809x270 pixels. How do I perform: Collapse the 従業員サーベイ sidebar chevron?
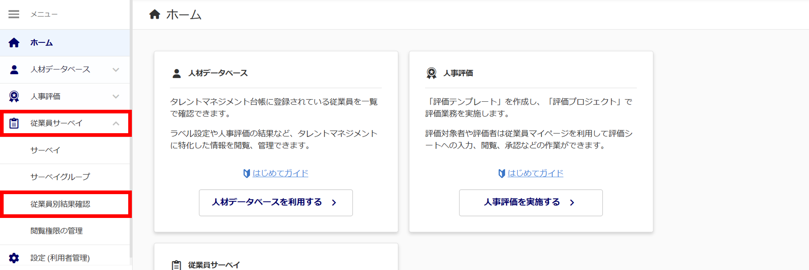(116, 123)
